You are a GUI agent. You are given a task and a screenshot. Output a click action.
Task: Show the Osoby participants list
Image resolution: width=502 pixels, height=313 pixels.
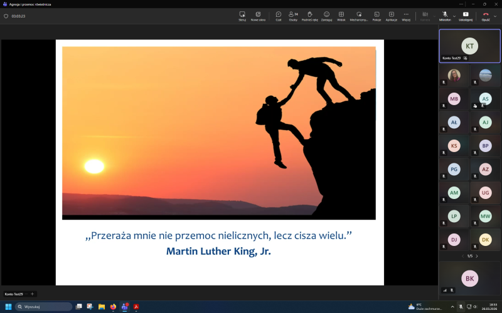(292, 16)
